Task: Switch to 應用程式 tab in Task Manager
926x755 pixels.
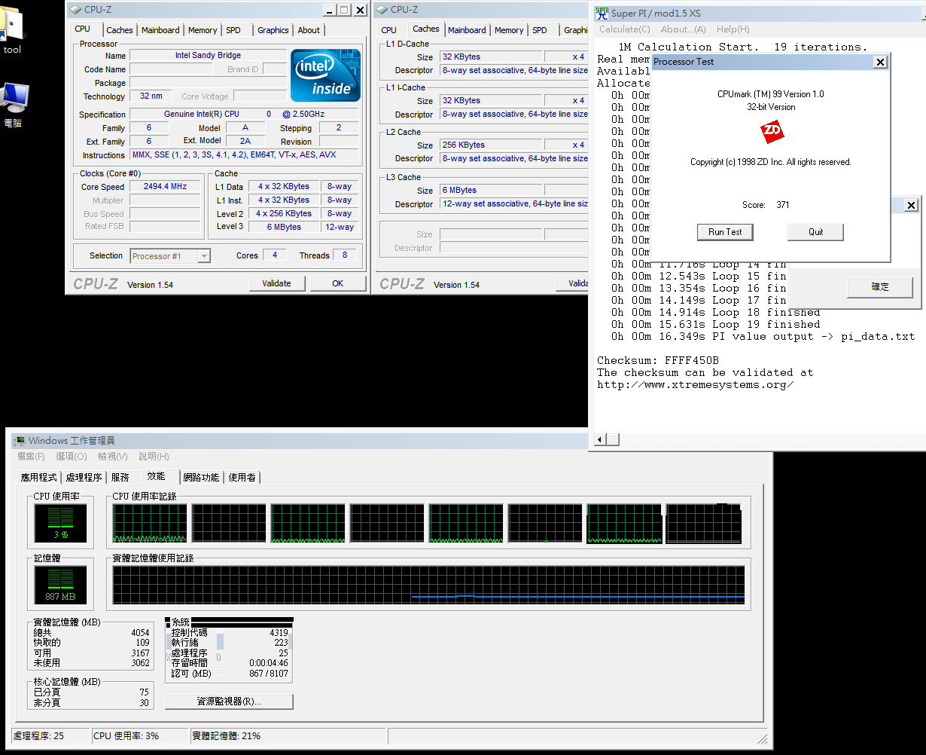Action: click(39, 478)
